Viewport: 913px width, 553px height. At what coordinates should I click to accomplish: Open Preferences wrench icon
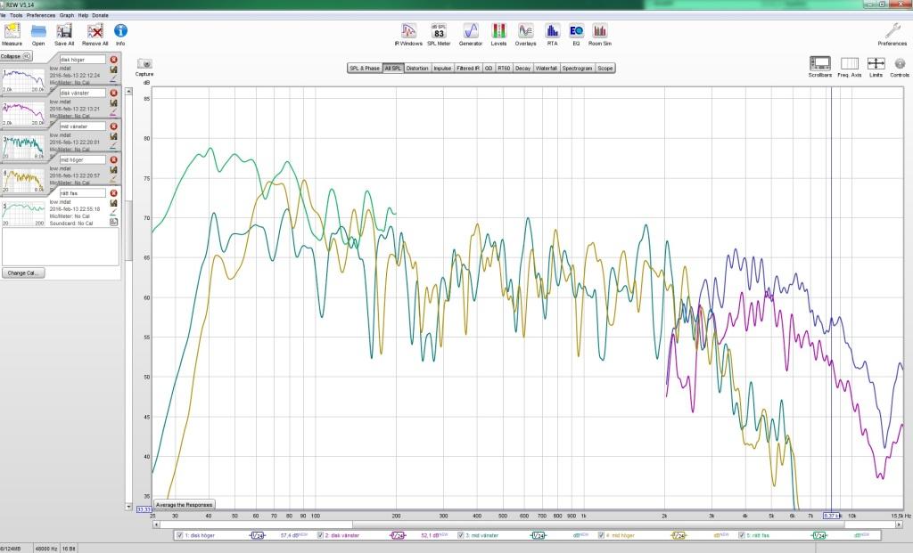click(892, 31)
